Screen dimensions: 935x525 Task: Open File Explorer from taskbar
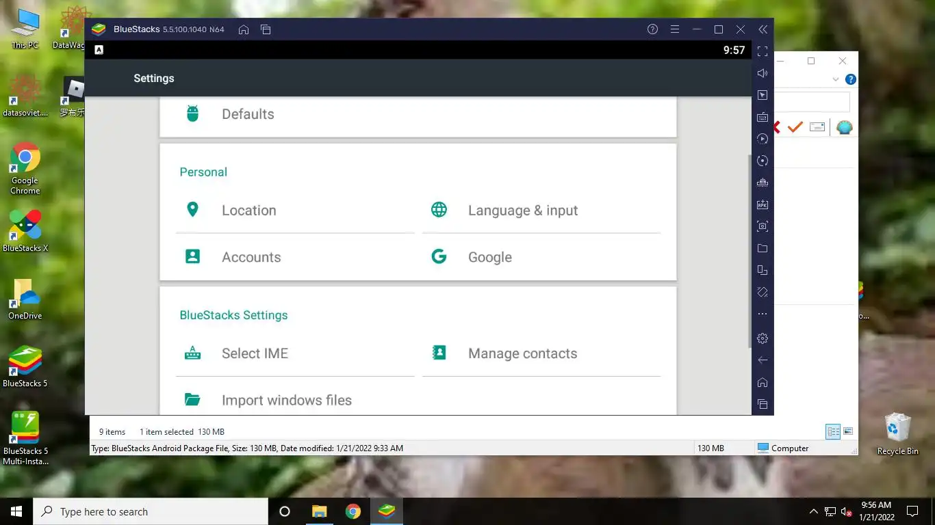pos(319,511)
